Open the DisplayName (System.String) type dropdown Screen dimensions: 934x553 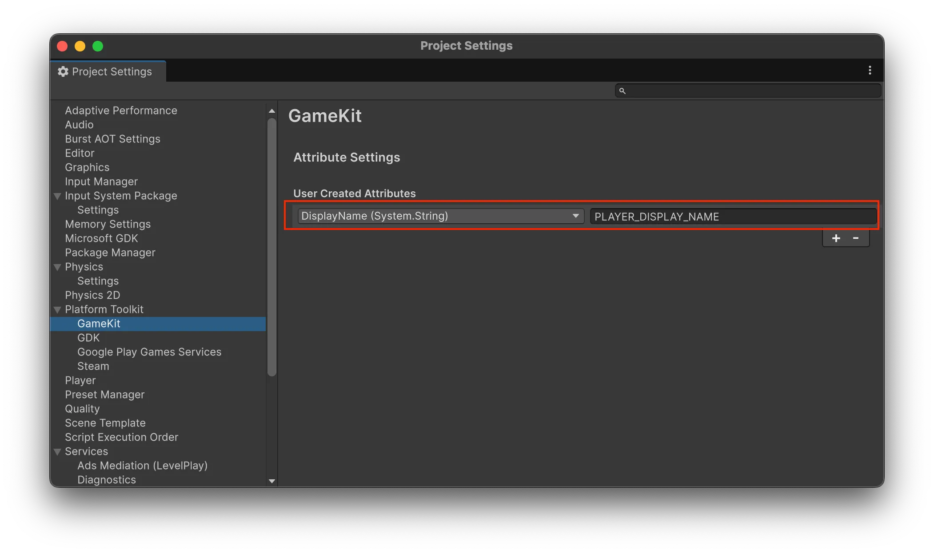pyautogui.click(x=439, y=216)
